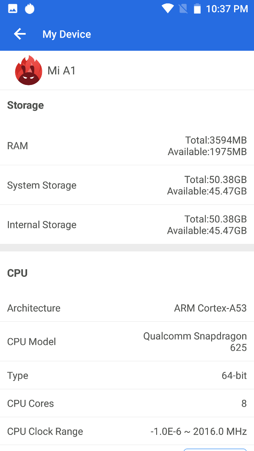Screen dimensions: 254x451
Task: Select the CPU Cores row
Action: coord(127,403)
